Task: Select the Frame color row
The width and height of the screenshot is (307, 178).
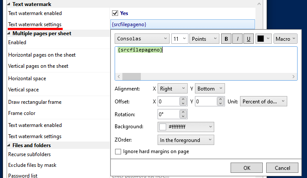Action: (58, 113)
